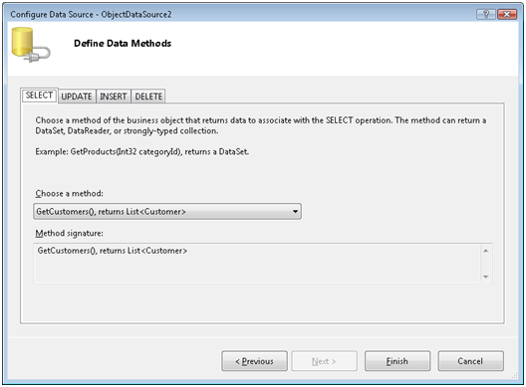Click the Method signature label
526x387 pixels.
pos(70,233)
